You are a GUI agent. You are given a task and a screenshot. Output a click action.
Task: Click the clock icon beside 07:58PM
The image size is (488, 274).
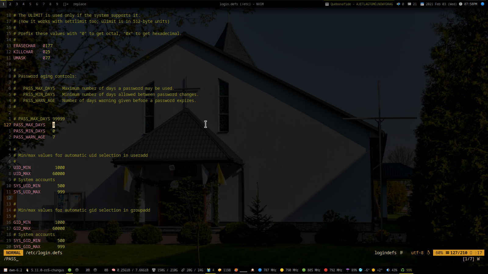tap(461, 4)
